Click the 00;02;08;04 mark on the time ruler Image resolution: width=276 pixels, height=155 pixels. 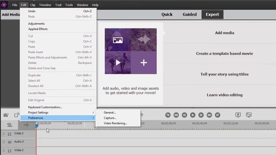click(168, 124)
